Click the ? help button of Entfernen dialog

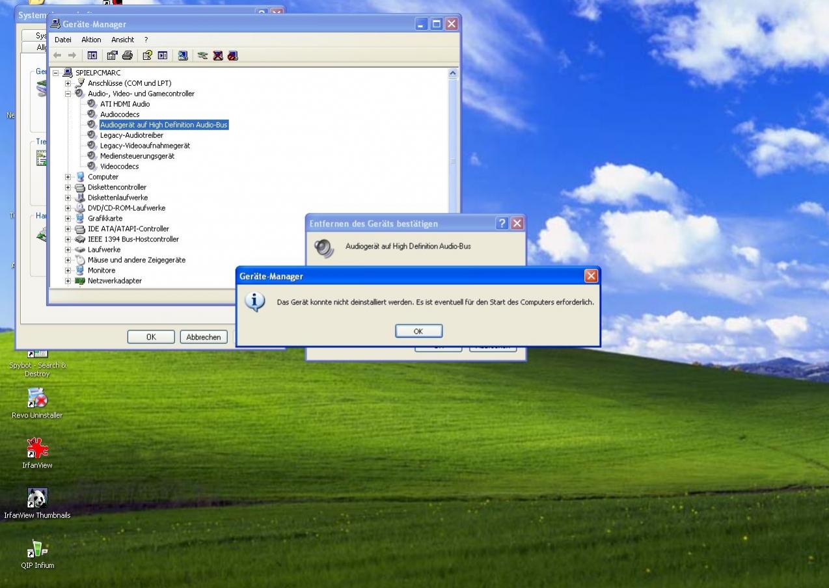pyautogui.click(x=502, y=223)
